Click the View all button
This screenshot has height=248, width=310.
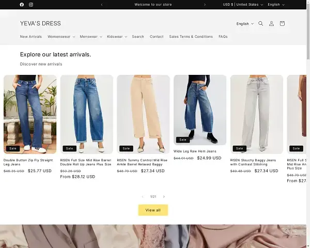(153, 210)
